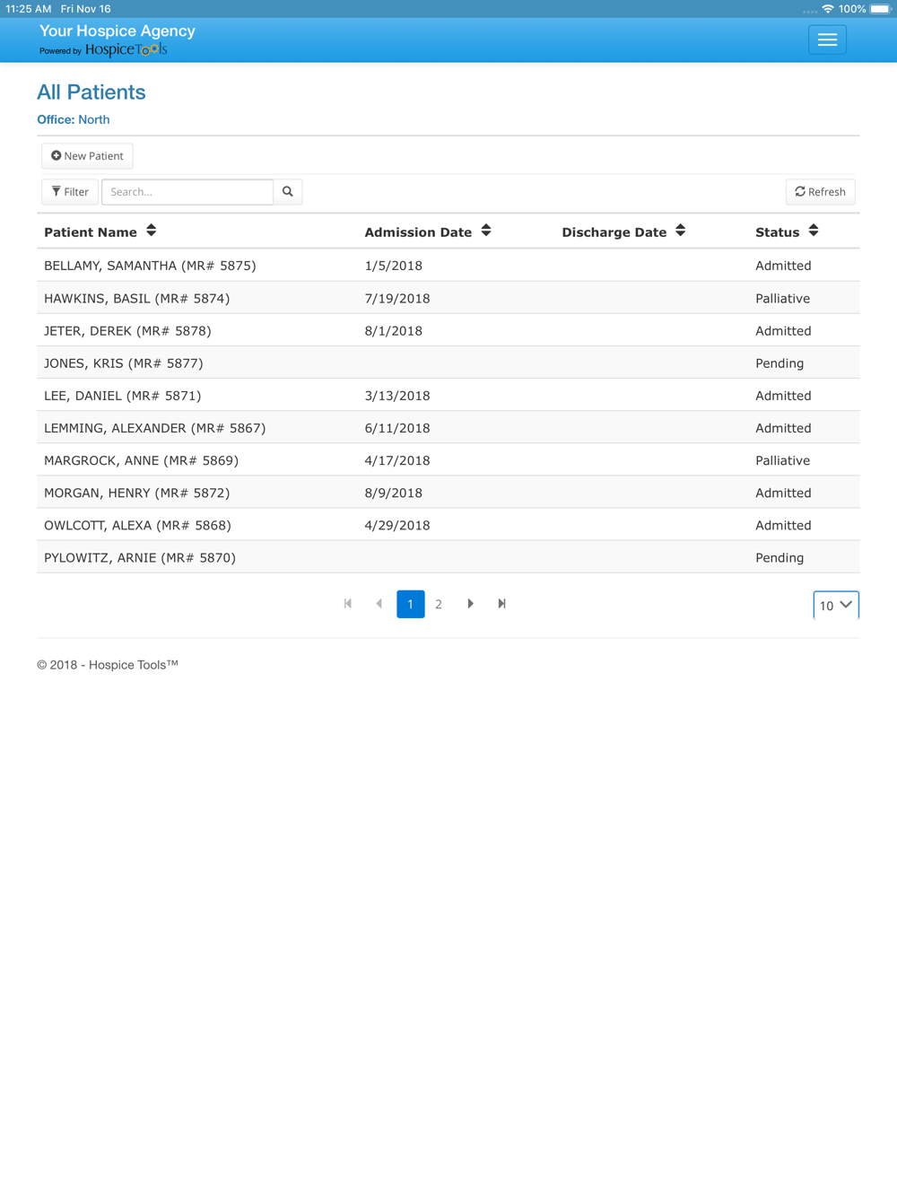
Task: Open rows-per-page dropdown showing 10
Action: (x=836, y=605)
